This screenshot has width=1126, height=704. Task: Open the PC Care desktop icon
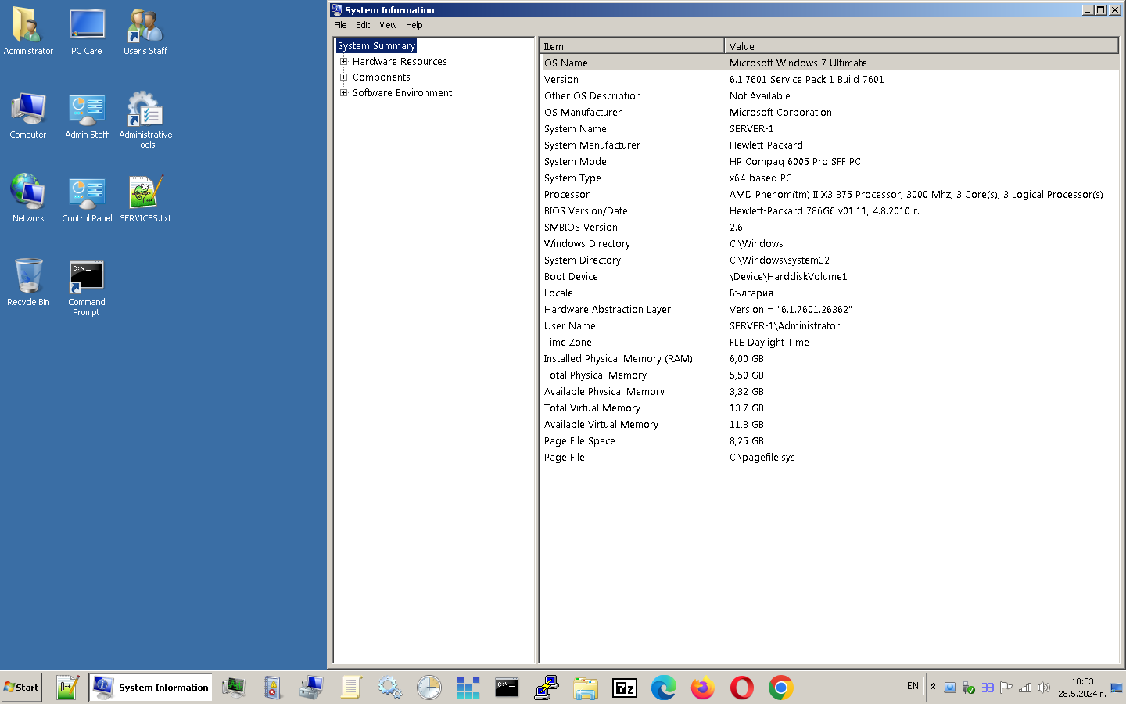pos(87,31)
